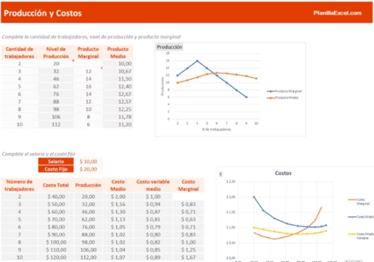Click the '# de trabajadores' axis title

[217, 130]
